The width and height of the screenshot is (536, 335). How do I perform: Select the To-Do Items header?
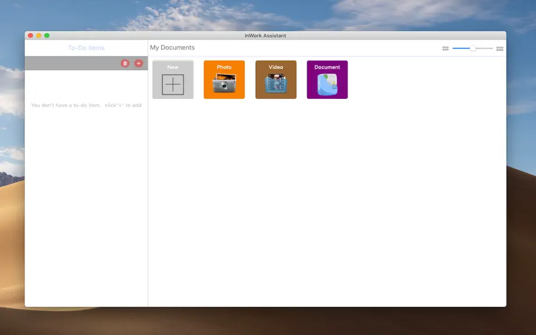point(86,48)
